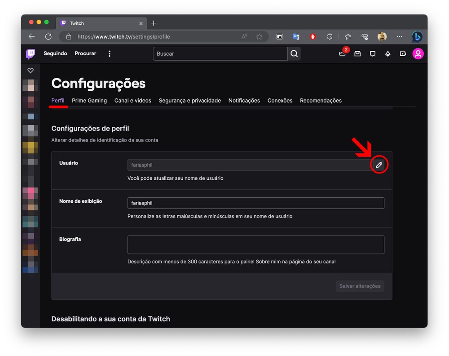Click the Seguindo link
This screenshot has width=449, height=356.
55,53
